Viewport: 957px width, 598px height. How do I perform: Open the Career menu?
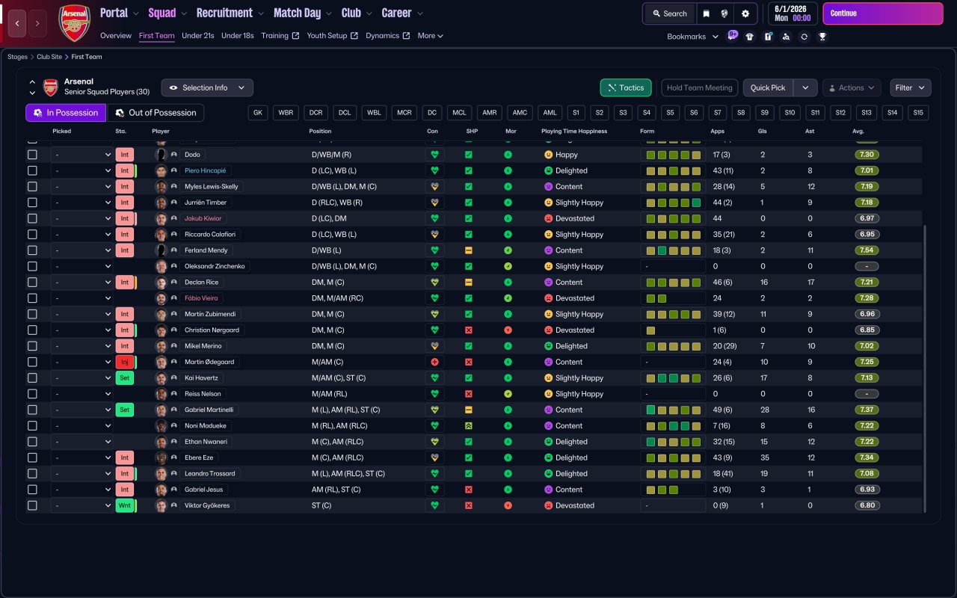[402, 13]
